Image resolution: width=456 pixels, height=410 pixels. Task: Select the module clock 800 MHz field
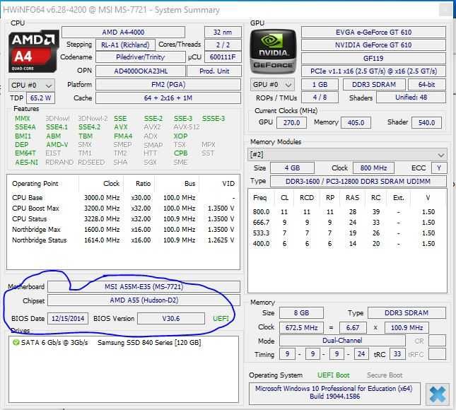coord(374,168)
